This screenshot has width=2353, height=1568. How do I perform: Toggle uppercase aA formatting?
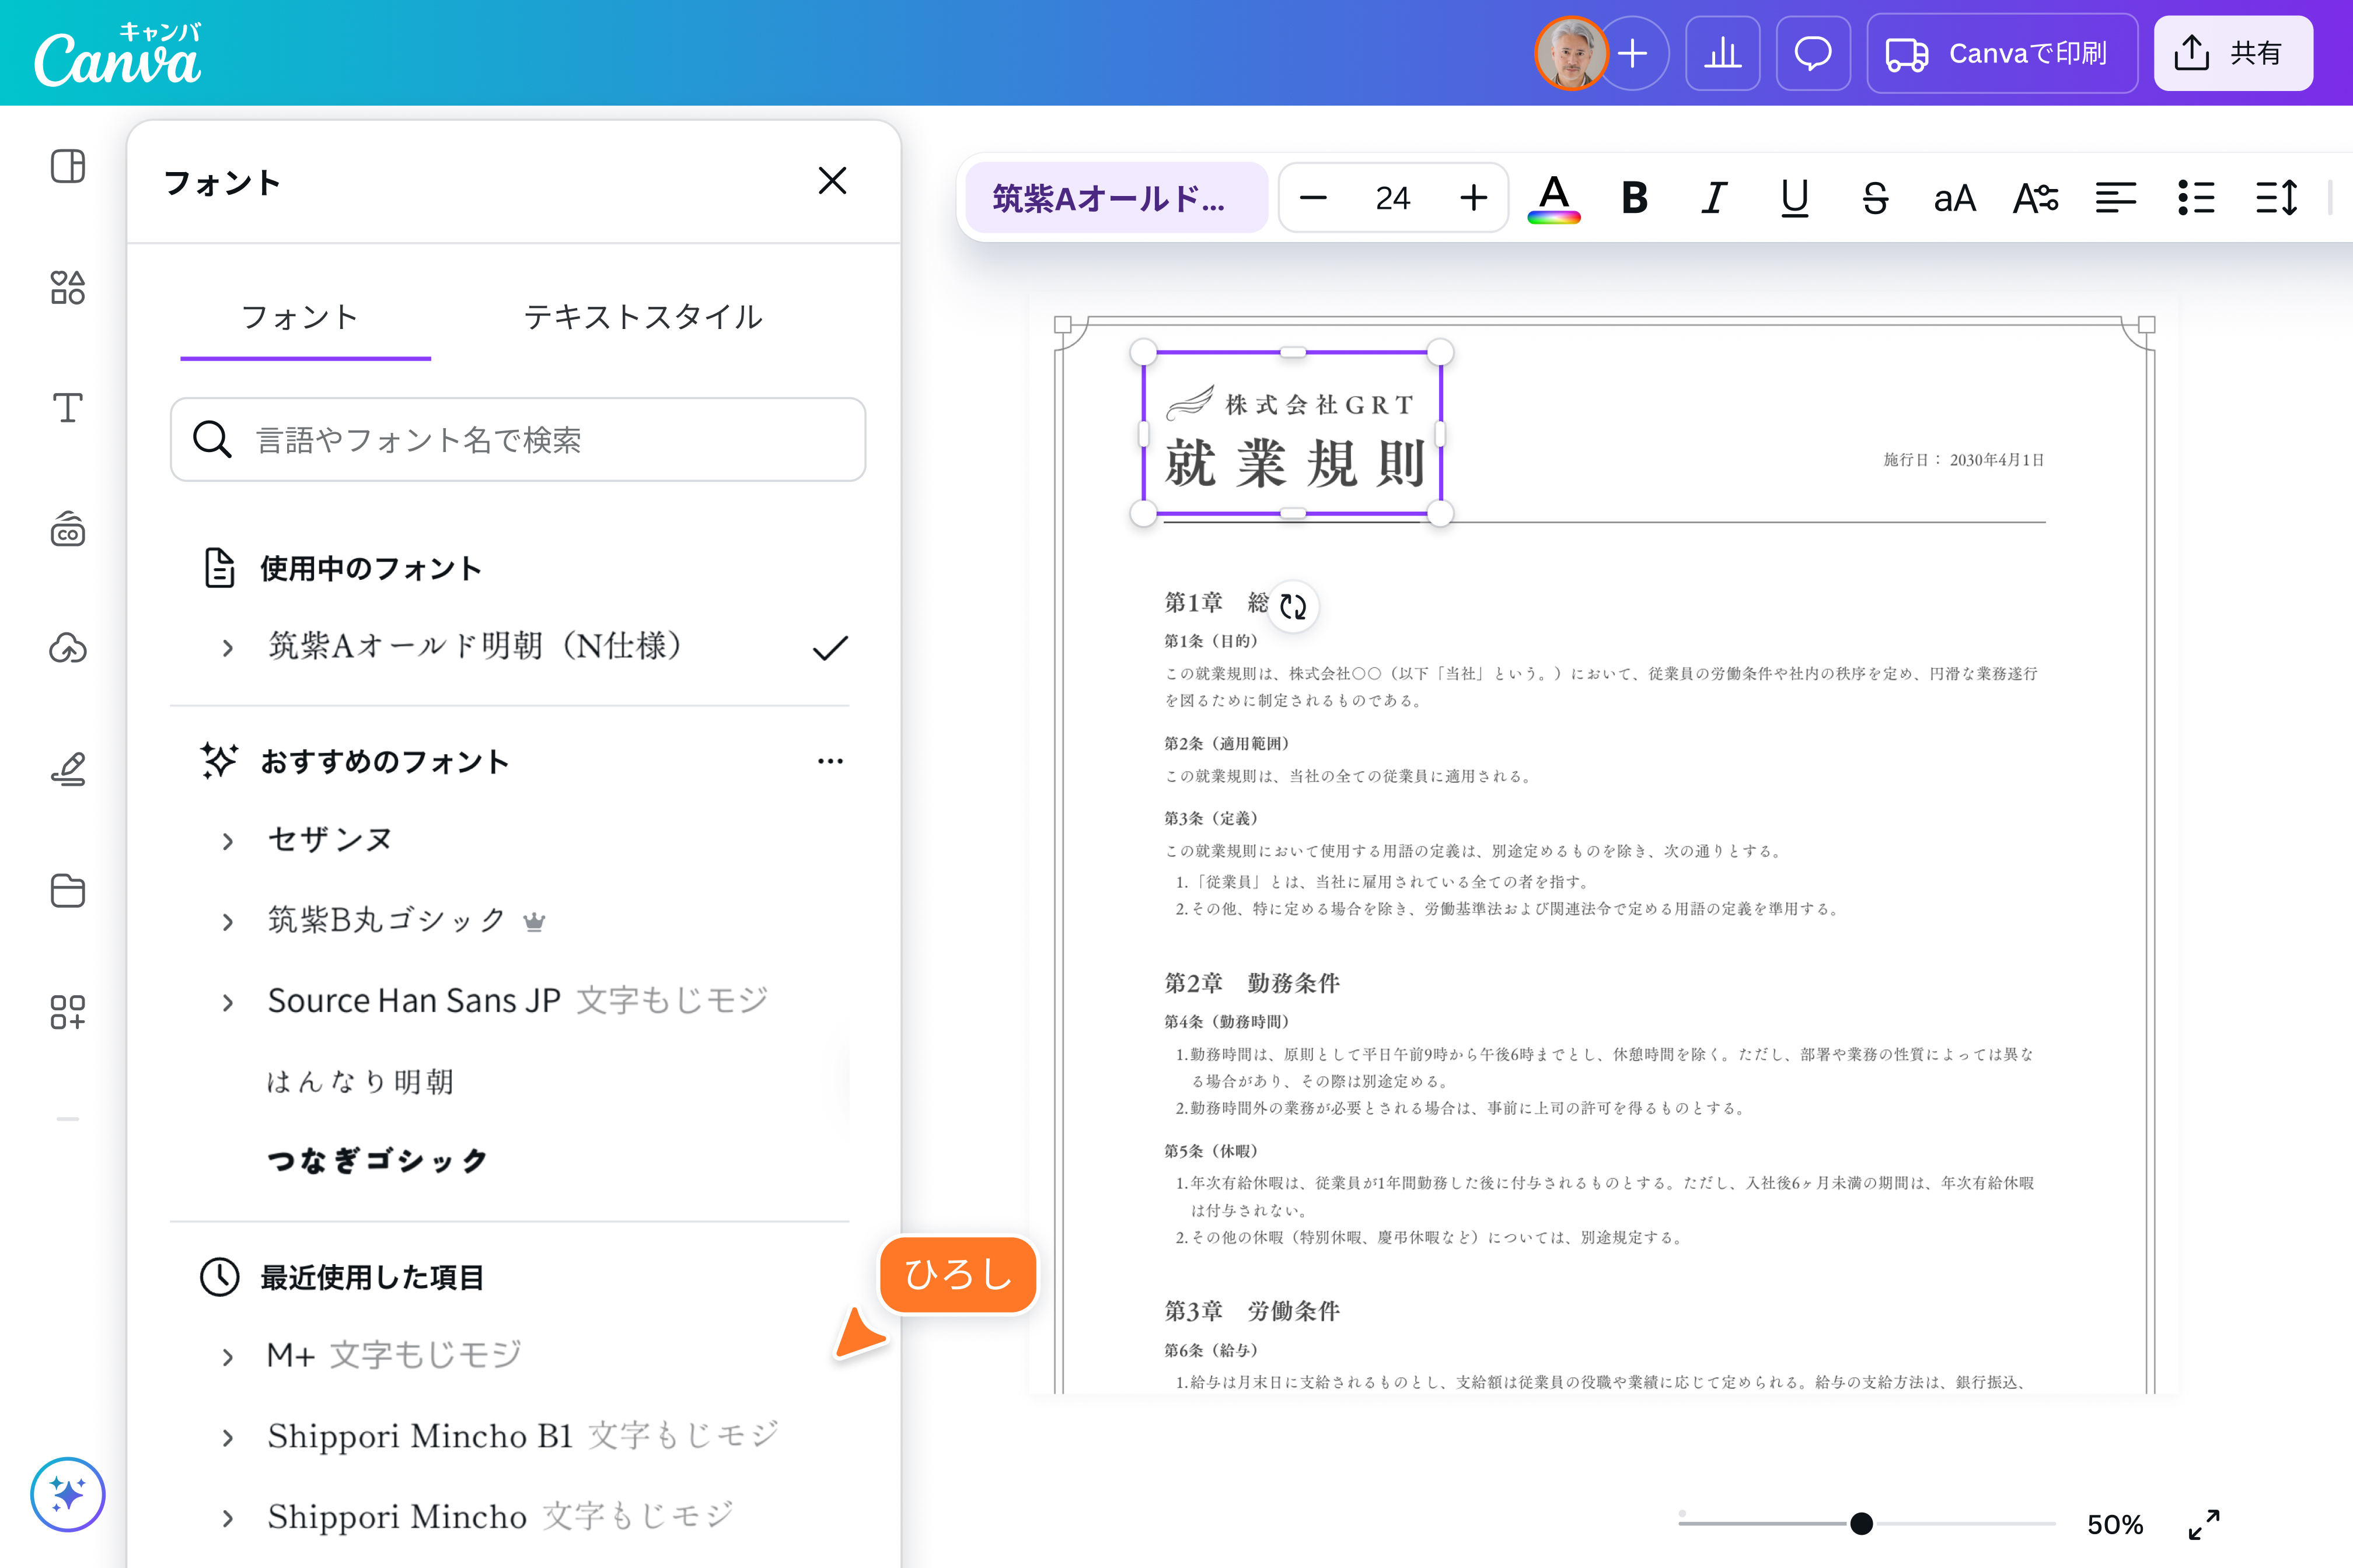(x=1955, y=198)
